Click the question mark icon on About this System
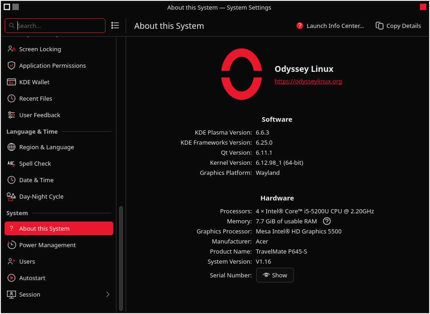 click(x=11, y=228)
